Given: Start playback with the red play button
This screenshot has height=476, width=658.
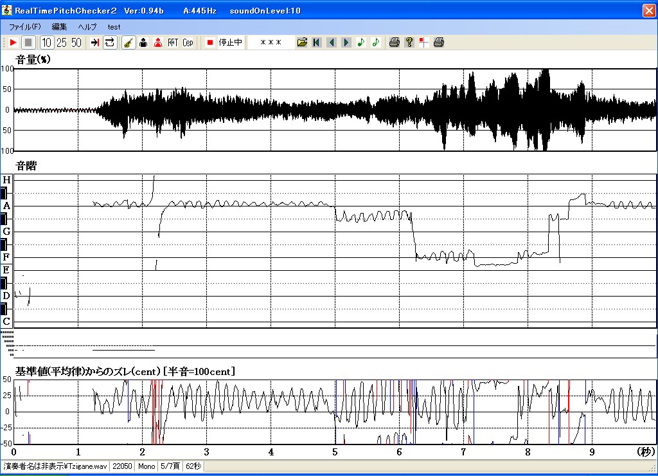Looking at the screenshot, I should (x=13, y=42).
